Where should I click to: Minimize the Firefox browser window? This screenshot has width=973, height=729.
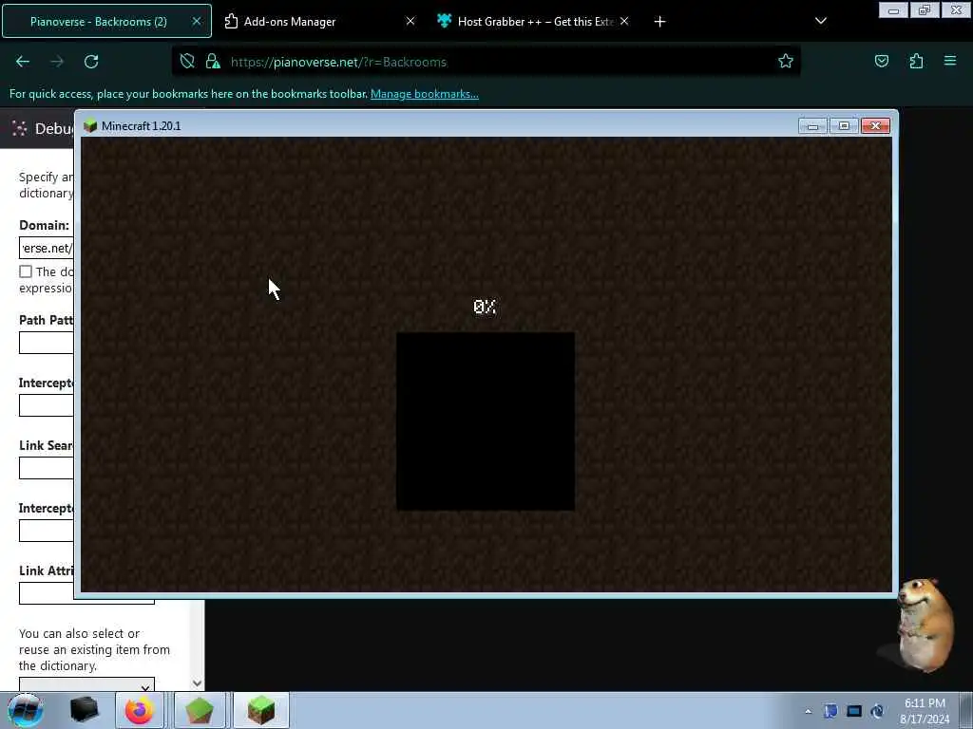(x=893, y=10)
